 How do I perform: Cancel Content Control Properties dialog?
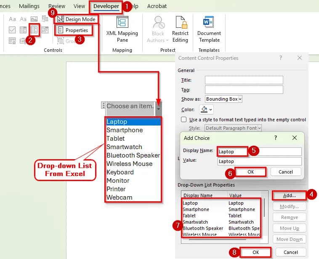(291, 252)
